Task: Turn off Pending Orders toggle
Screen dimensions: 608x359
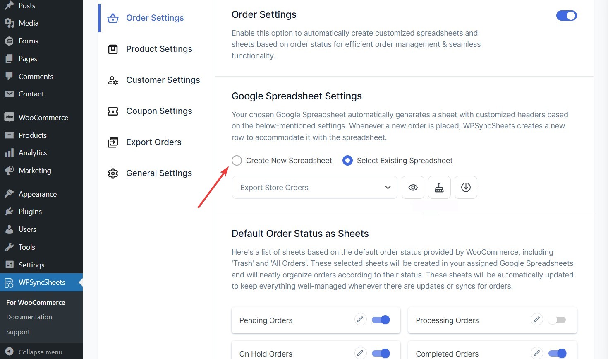Action: 381,320
